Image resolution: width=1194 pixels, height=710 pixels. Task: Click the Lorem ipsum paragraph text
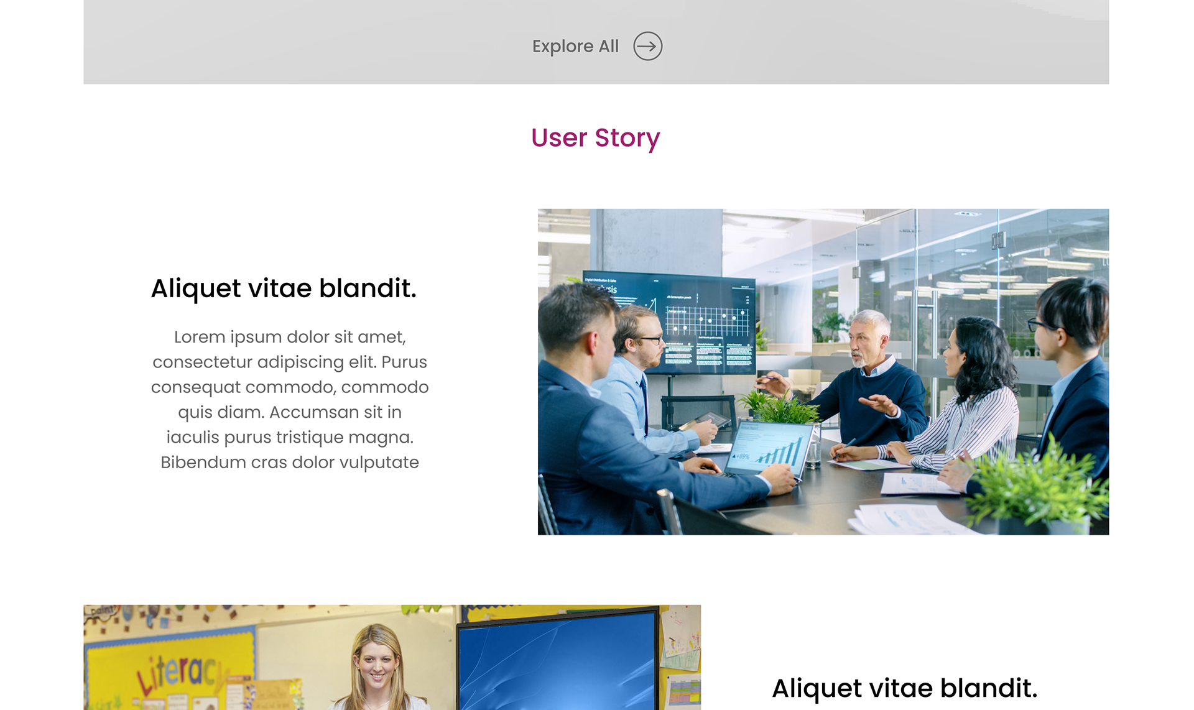(290, 400)
